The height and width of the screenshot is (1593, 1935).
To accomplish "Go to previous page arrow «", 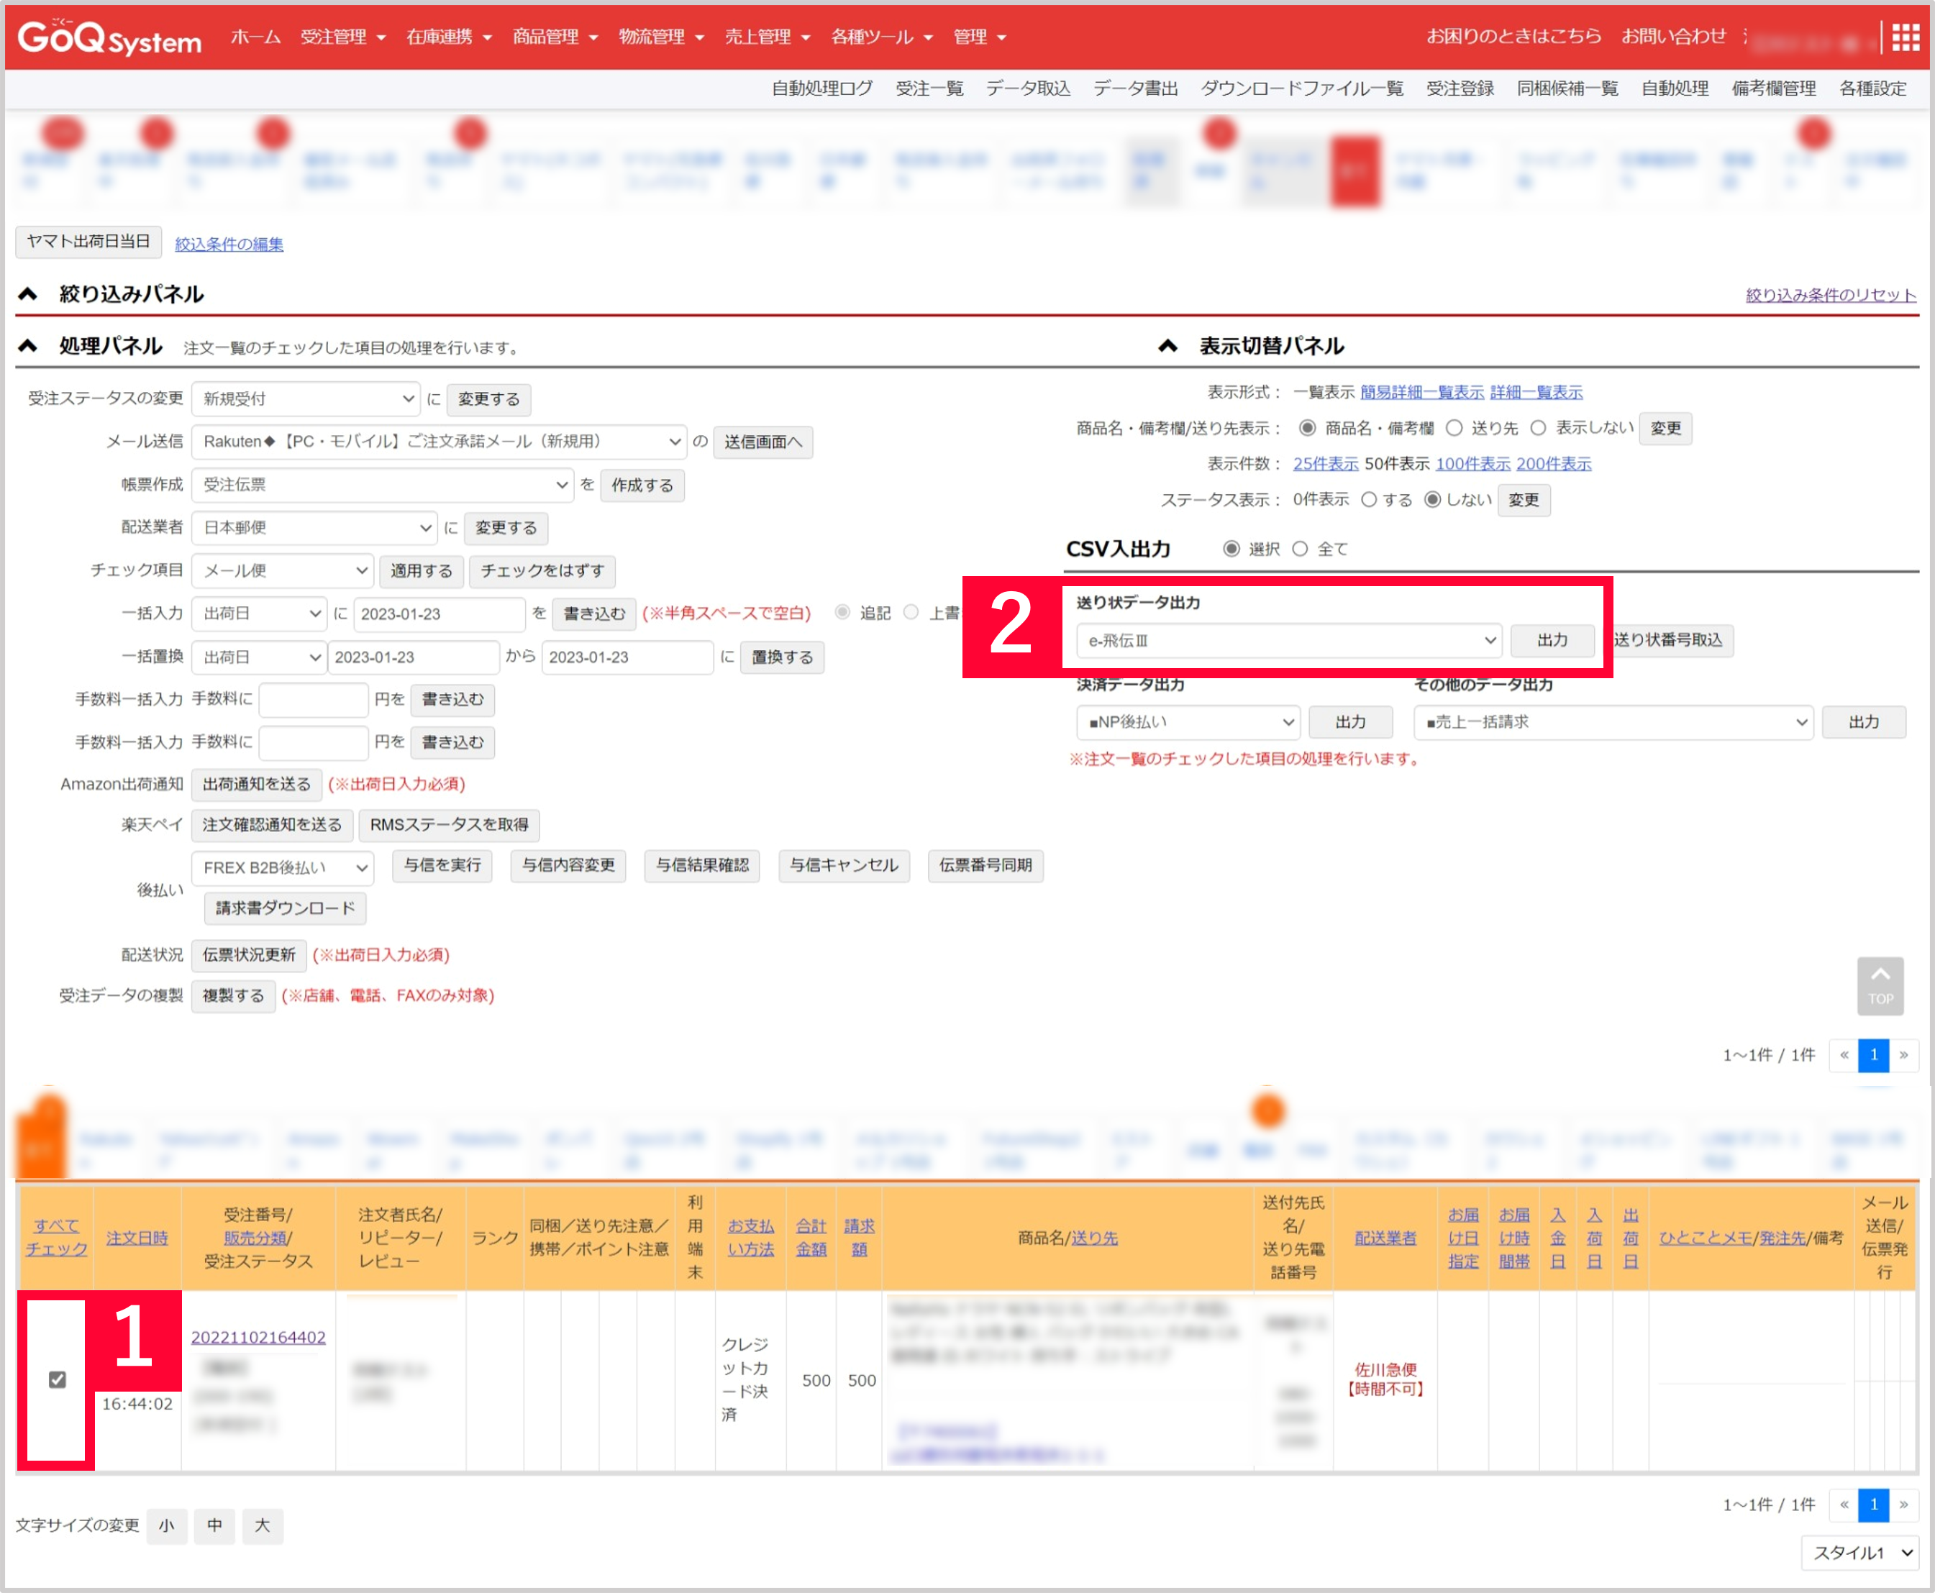I will [x=1843, y=1054].
